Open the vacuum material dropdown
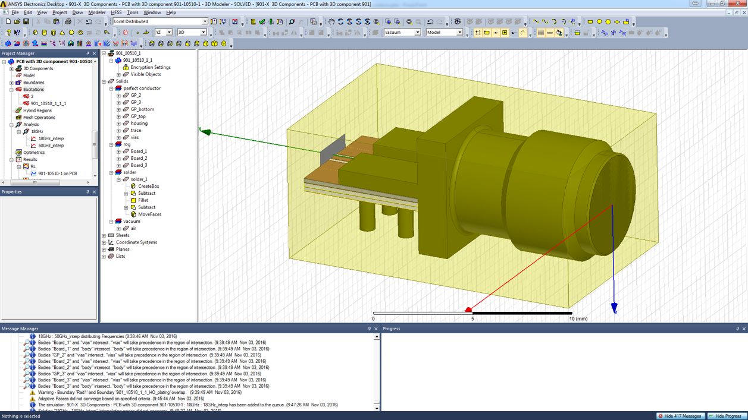Viewport: 748px width, 420px height. coord(417,33)
